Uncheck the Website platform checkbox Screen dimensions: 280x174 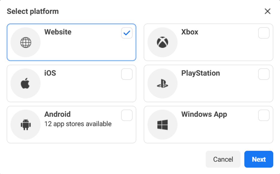pyautogui.click(x=127, y=33)
